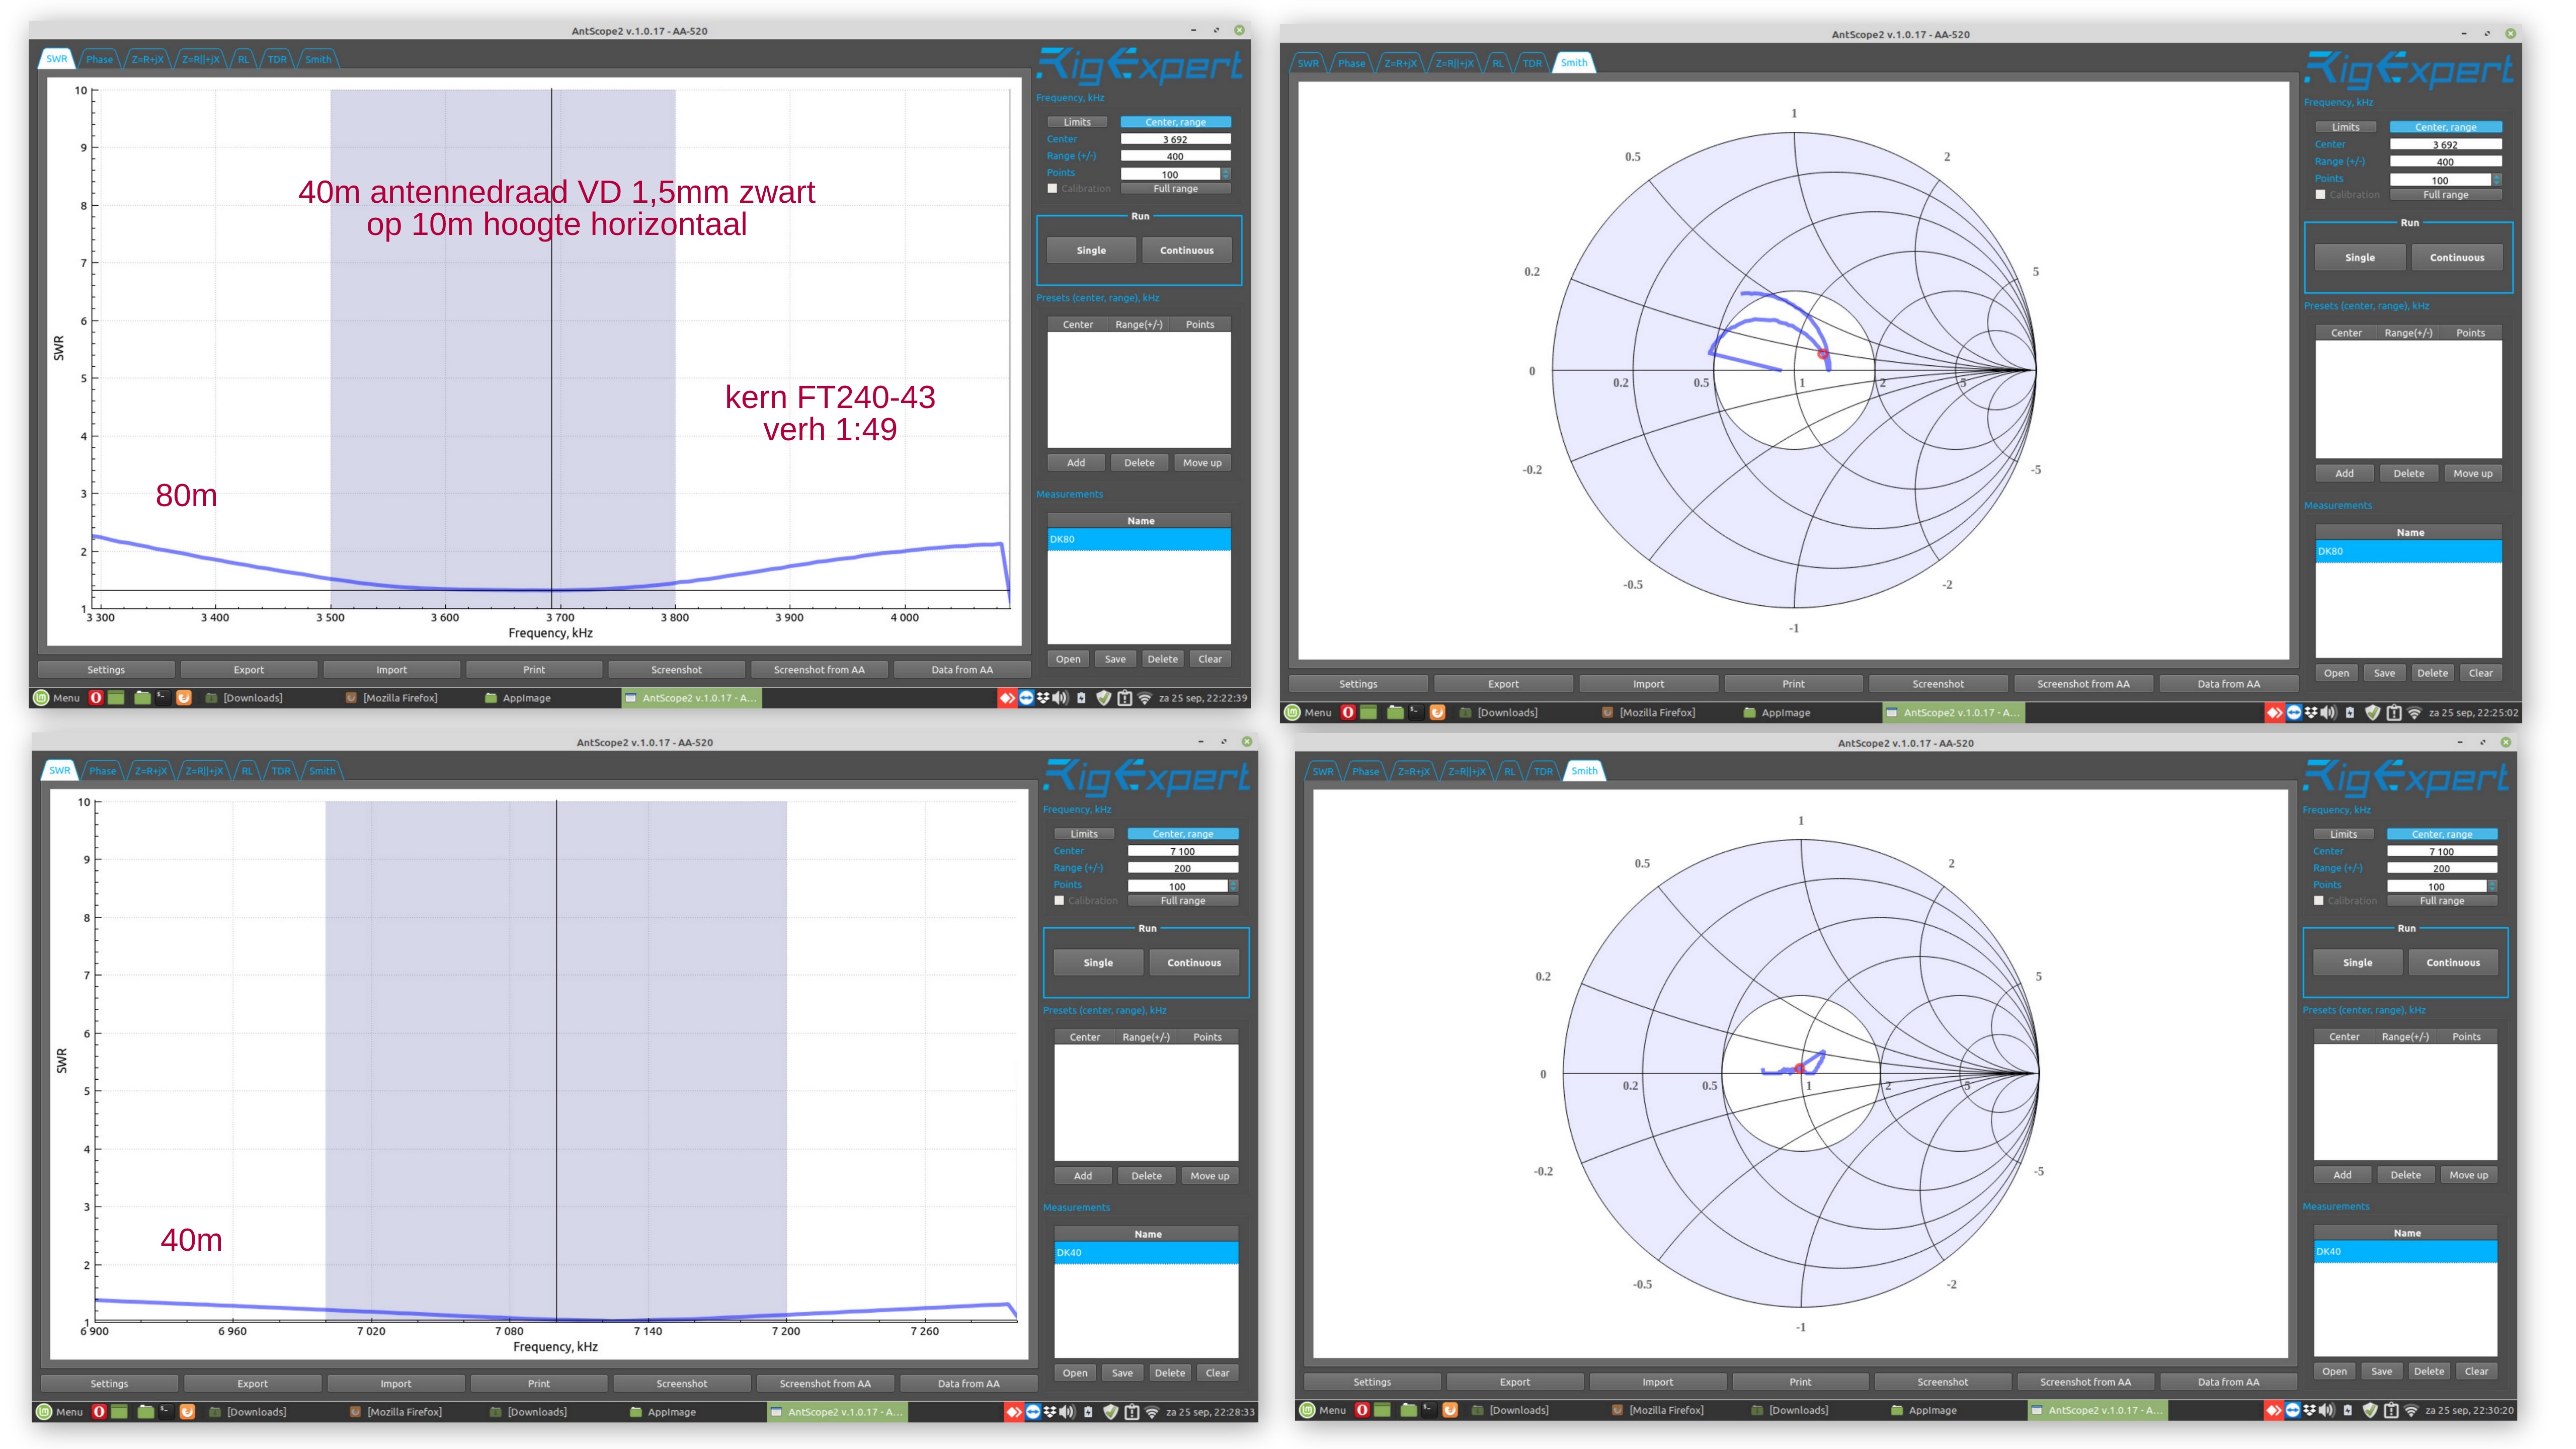2576x1449 pixels.
Task: Tick Calibration checkbox in the 40m SWR window
Action: 1059,901
